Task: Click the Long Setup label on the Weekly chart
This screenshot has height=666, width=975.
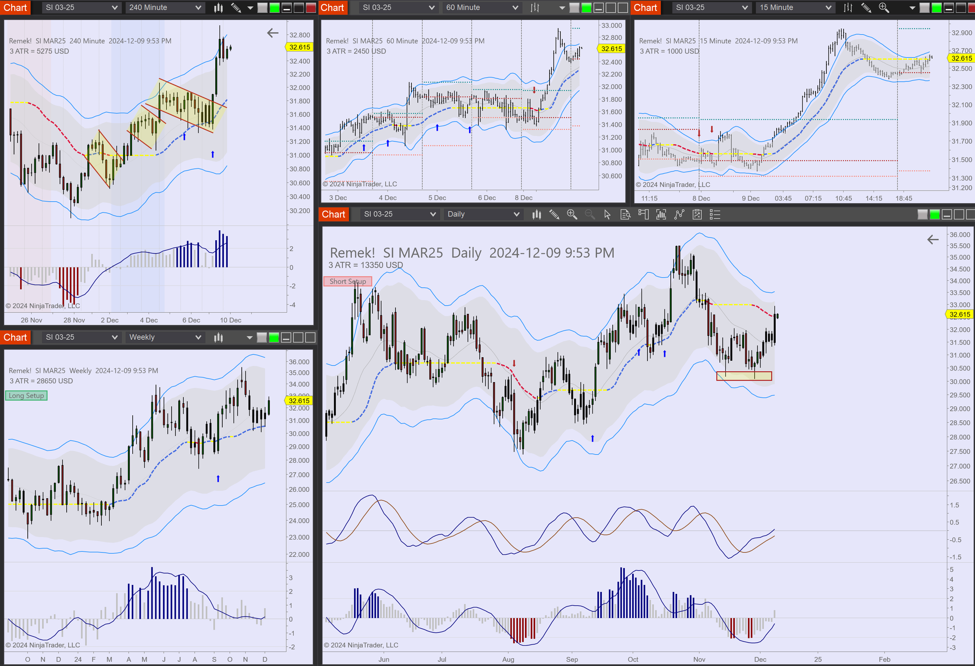Action: click(26, 395)
